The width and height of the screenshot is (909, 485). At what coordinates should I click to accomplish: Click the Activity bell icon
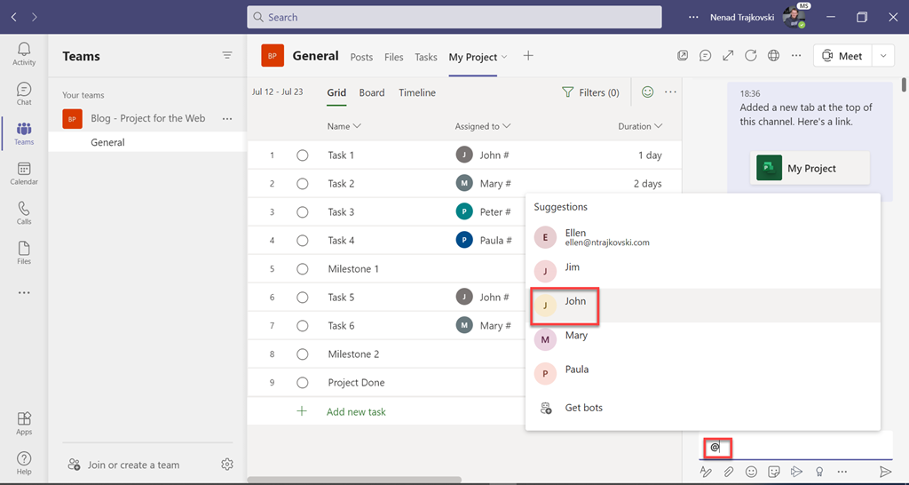(x=24, y=53)
